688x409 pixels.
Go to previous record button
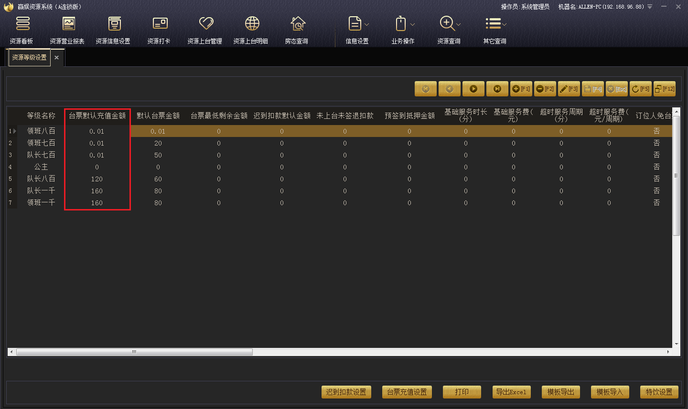450,89
